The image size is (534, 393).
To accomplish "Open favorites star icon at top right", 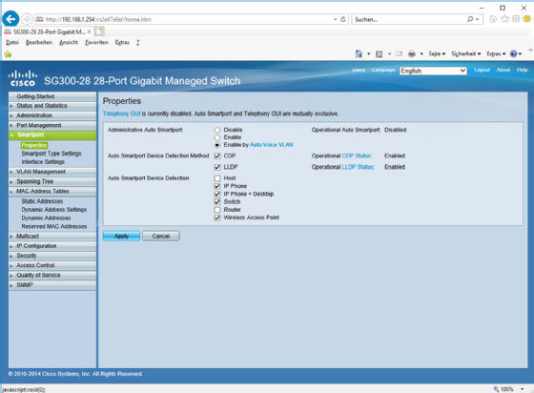I will click(504, 19).
